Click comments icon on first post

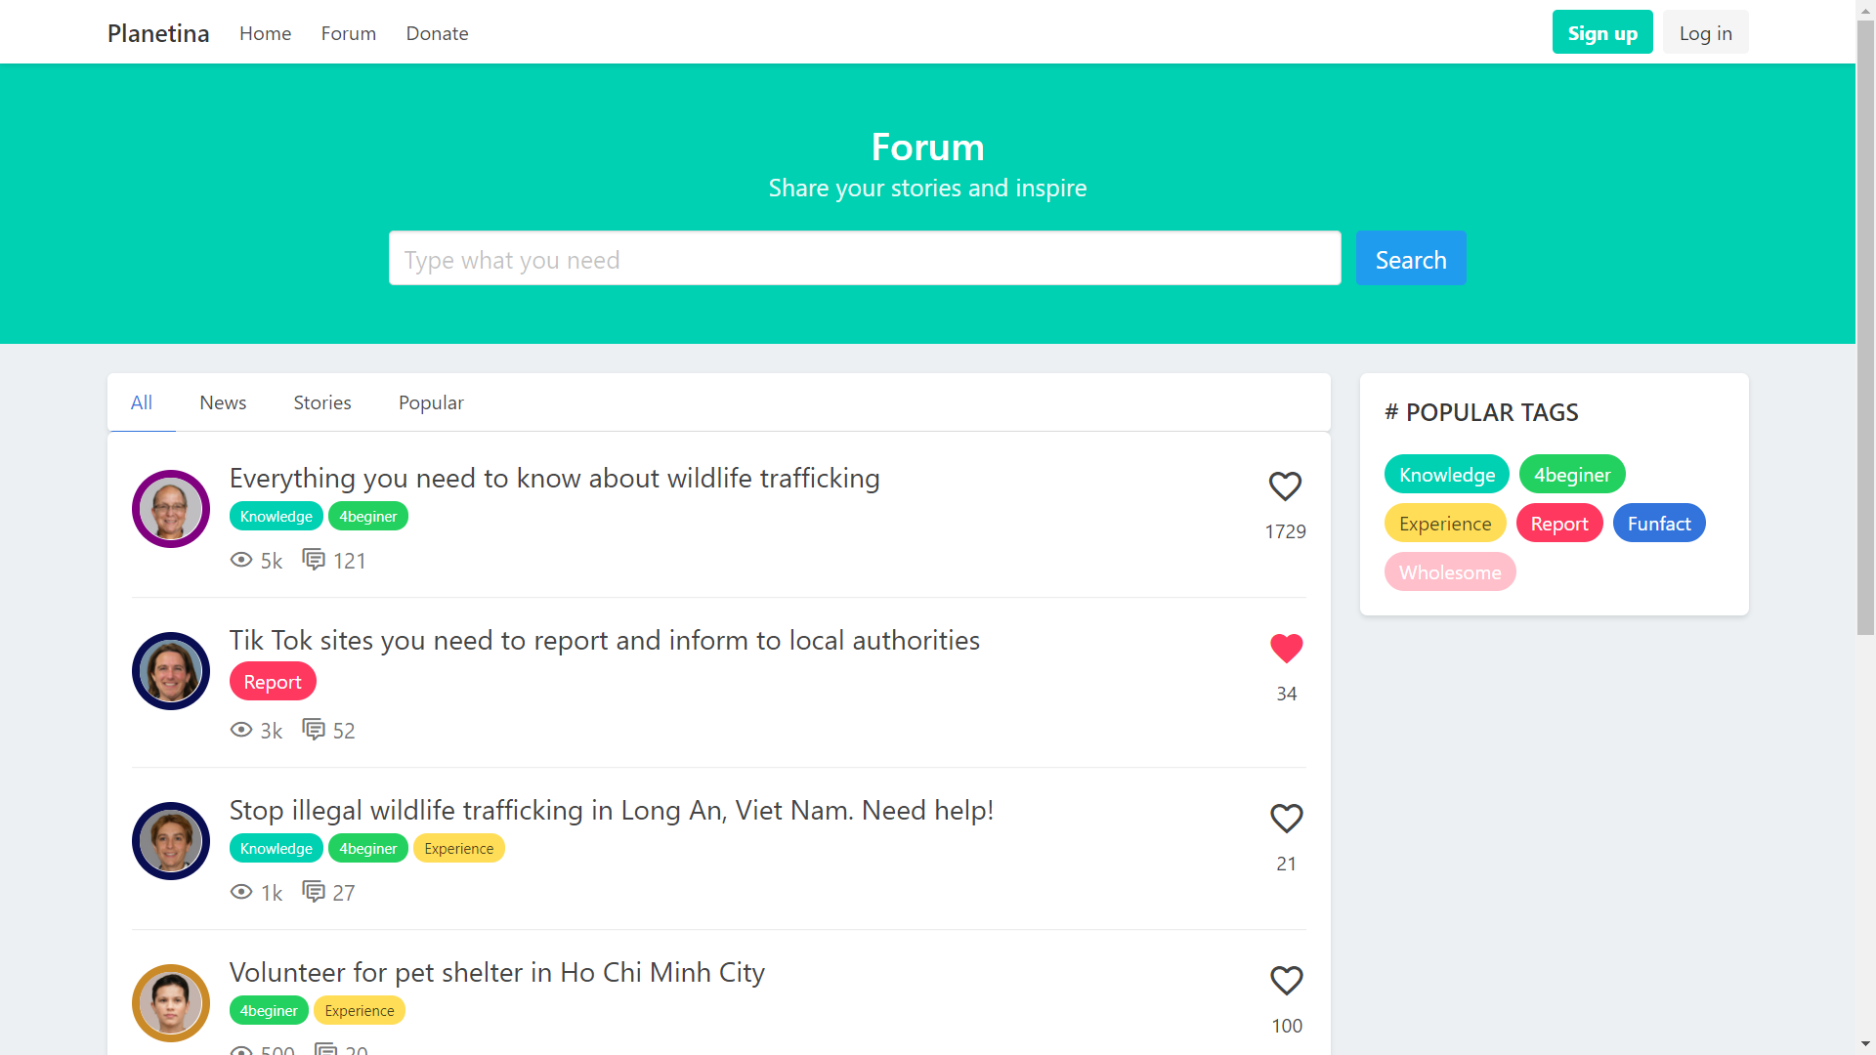[x=314, y=560]
